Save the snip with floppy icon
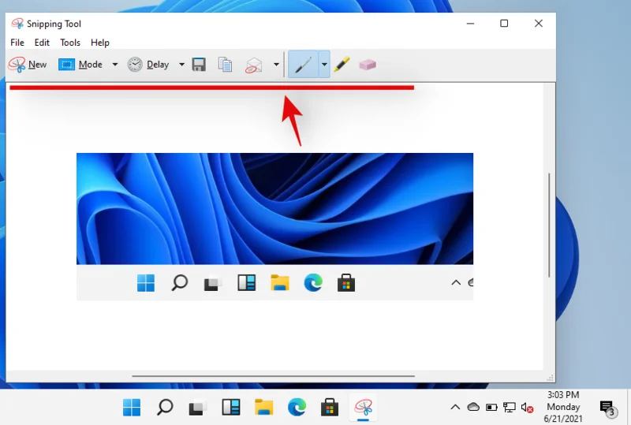This screenshot has height=425, width=631. tap(199, 65)
